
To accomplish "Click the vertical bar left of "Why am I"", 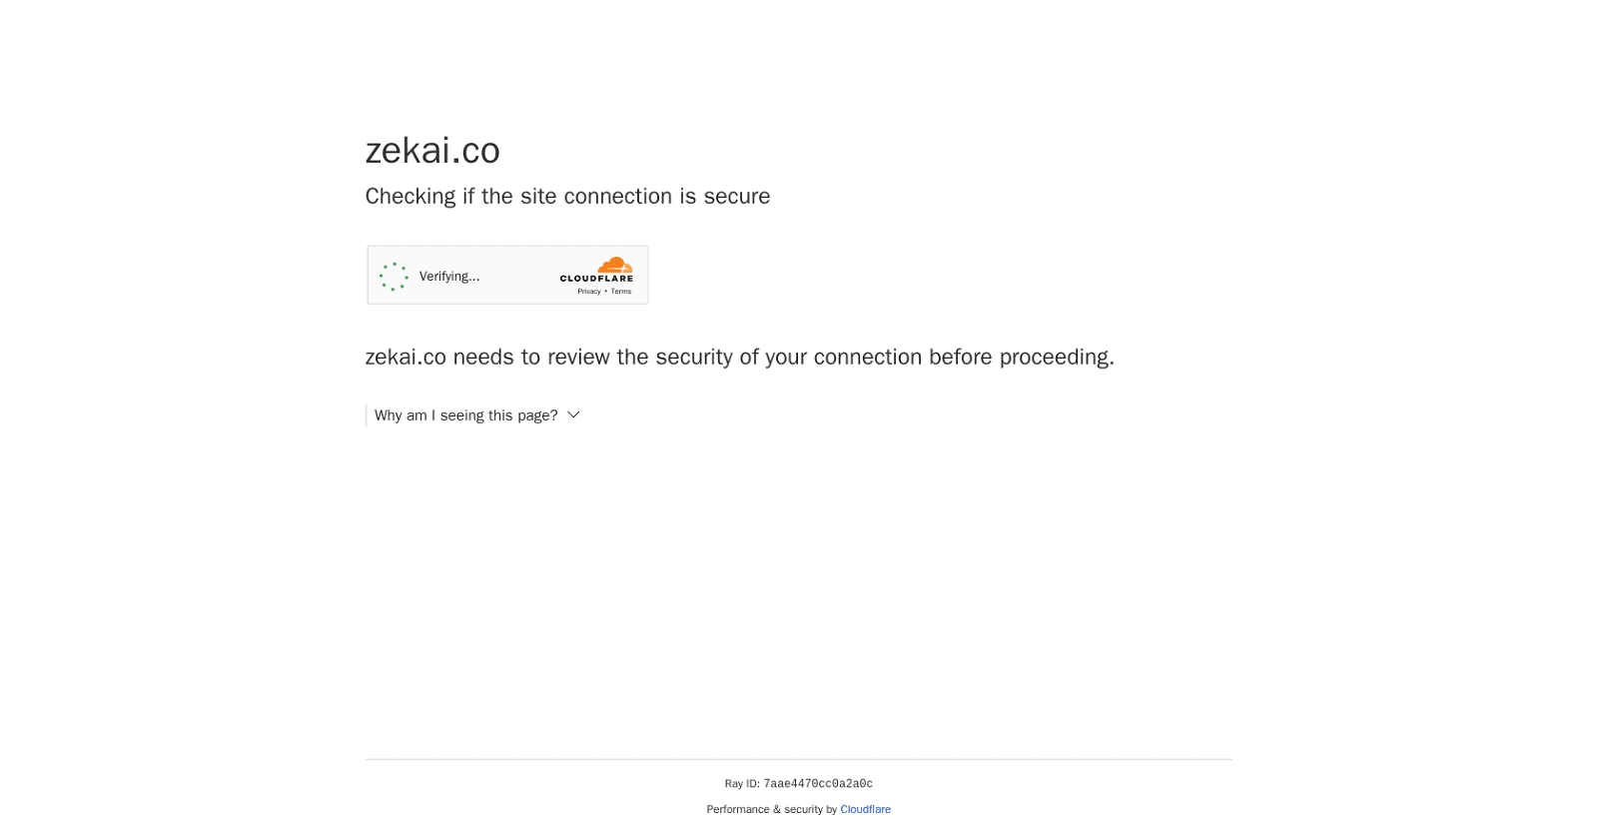I will (367, 416).
